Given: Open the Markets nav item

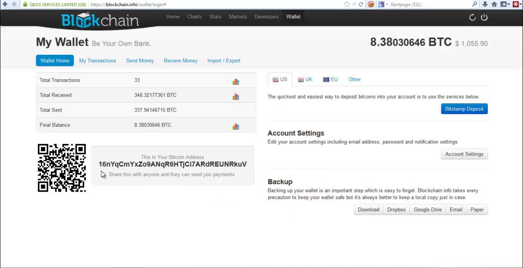Looking at the screenshot, I should 238,17.
